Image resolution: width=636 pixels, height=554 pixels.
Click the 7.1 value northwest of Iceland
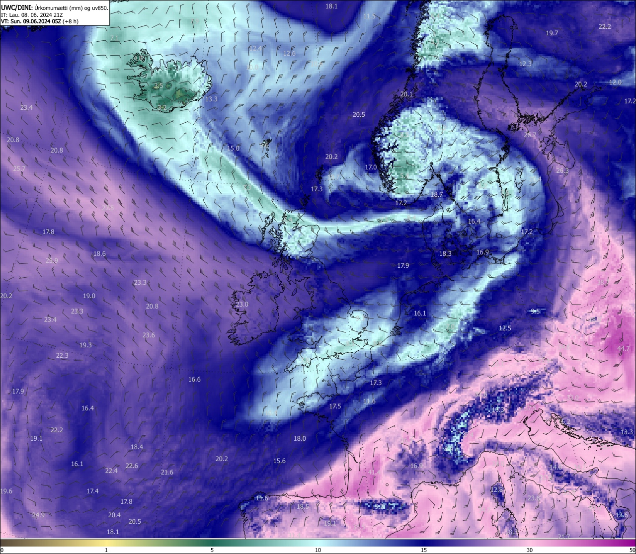click(x=114, y=38)
